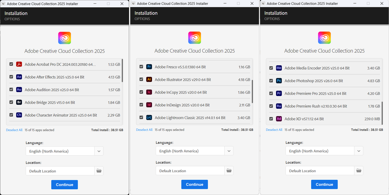Click the InCopy Ic icon
Viewport: 389px width, 195px height.
[149, 92]
